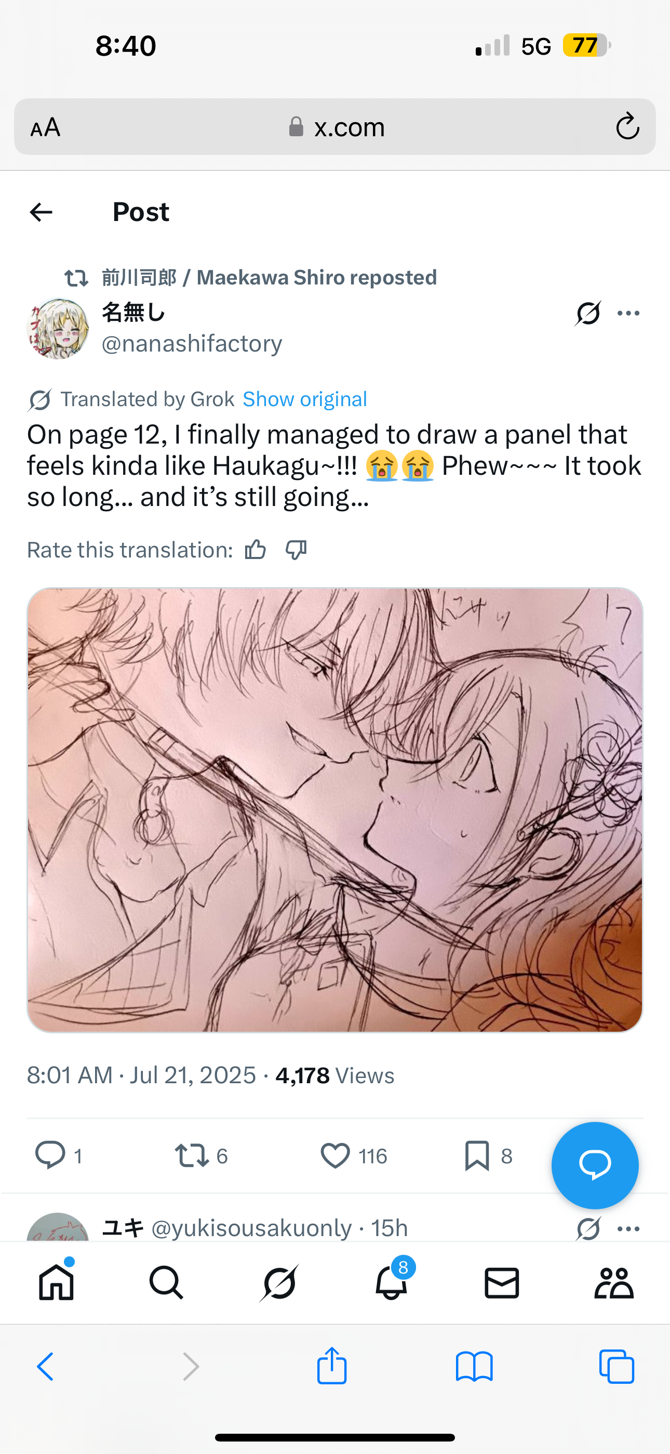Reply to the post via comment icon
670x1454 pixels.
50,1154
